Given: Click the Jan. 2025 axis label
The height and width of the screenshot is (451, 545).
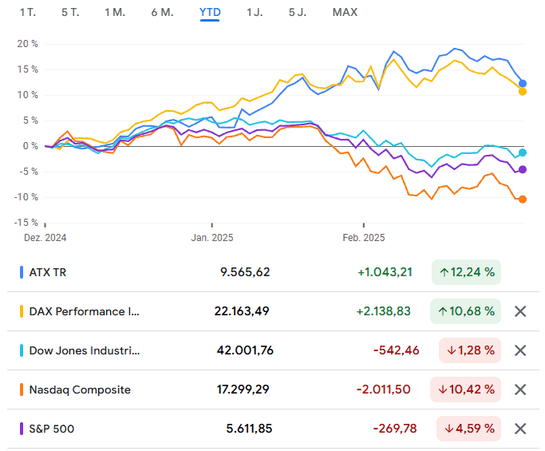Looking at the screenshot, I should click(212, 238).
